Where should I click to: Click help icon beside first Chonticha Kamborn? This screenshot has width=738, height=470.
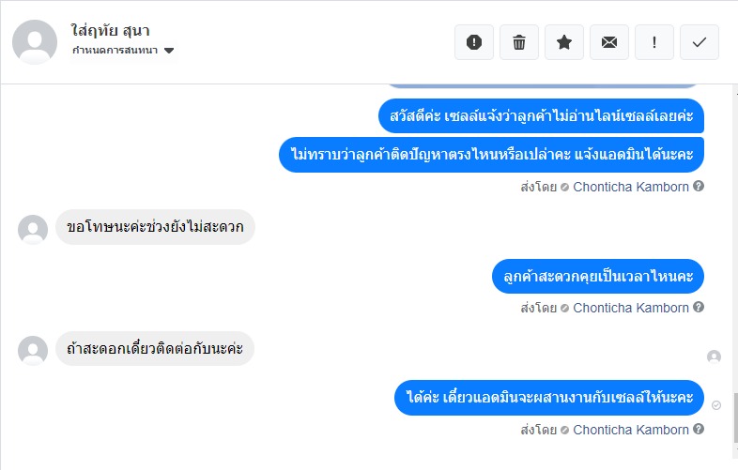[699, 186]
